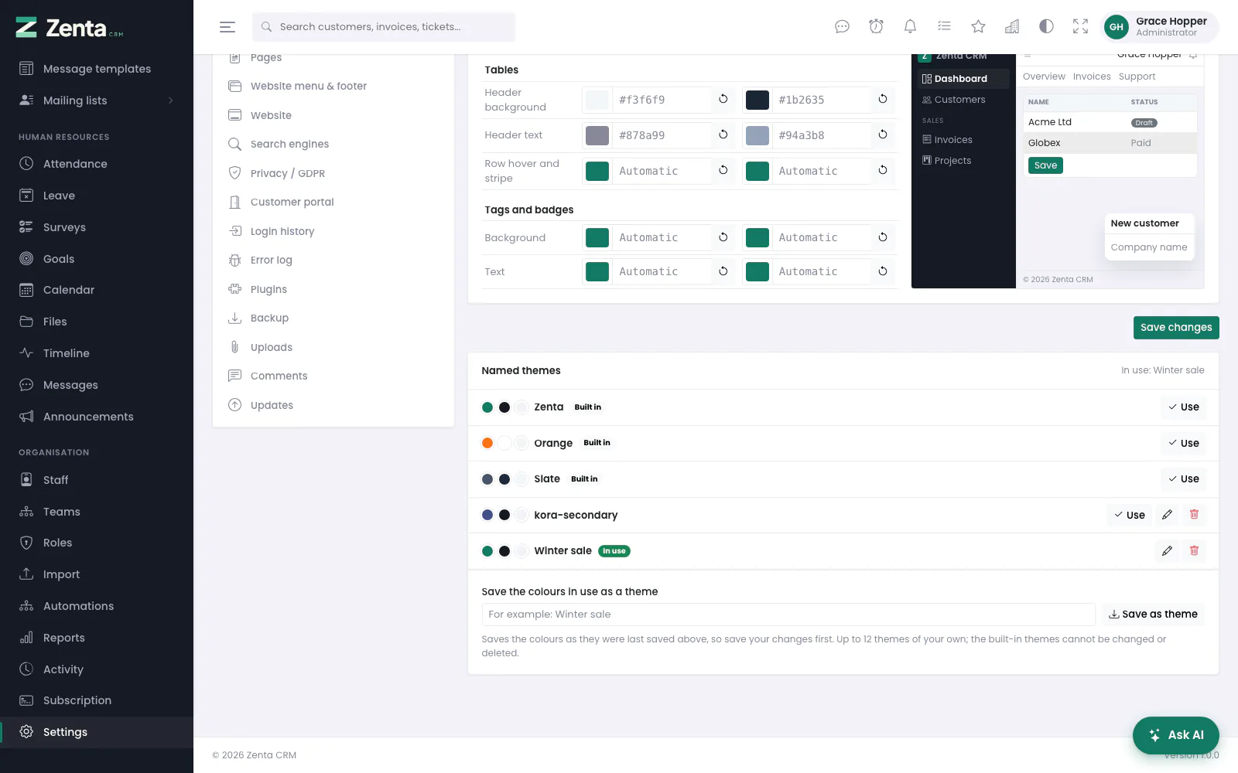Open Import in the sidebar
1238x773 pixels.
tap(97, 574)
